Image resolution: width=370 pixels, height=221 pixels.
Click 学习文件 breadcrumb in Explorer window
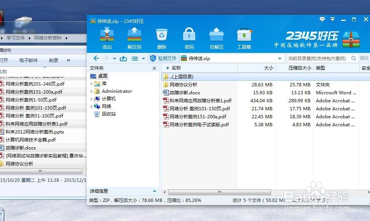[16, 38]
